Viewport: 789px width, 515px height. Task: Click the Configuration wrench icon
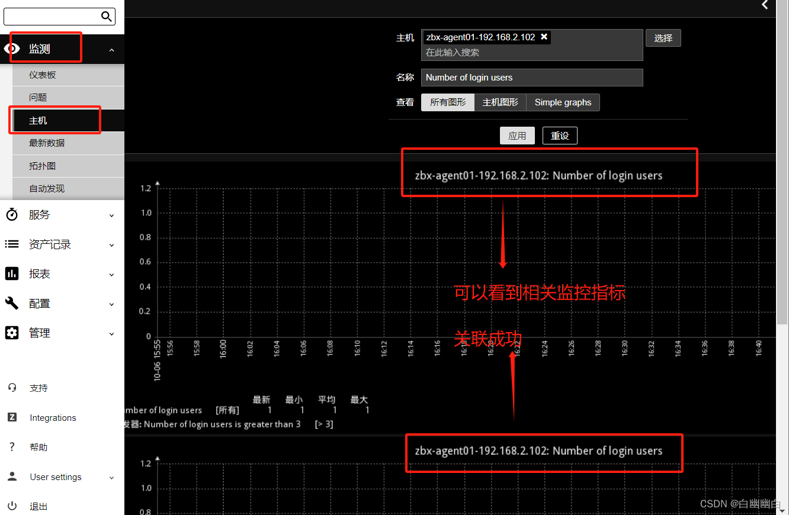(12, 303)
